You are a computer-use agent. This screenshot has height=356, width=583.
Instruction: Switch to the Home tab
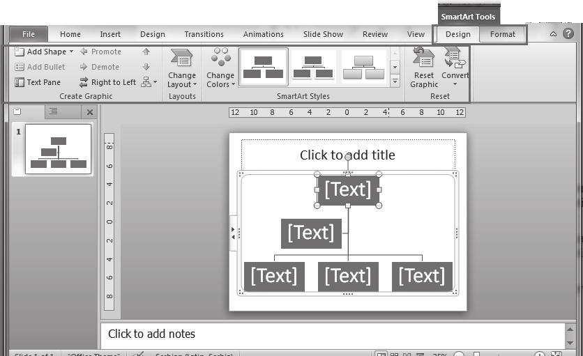pyautogui.click(x=70, y=34)
